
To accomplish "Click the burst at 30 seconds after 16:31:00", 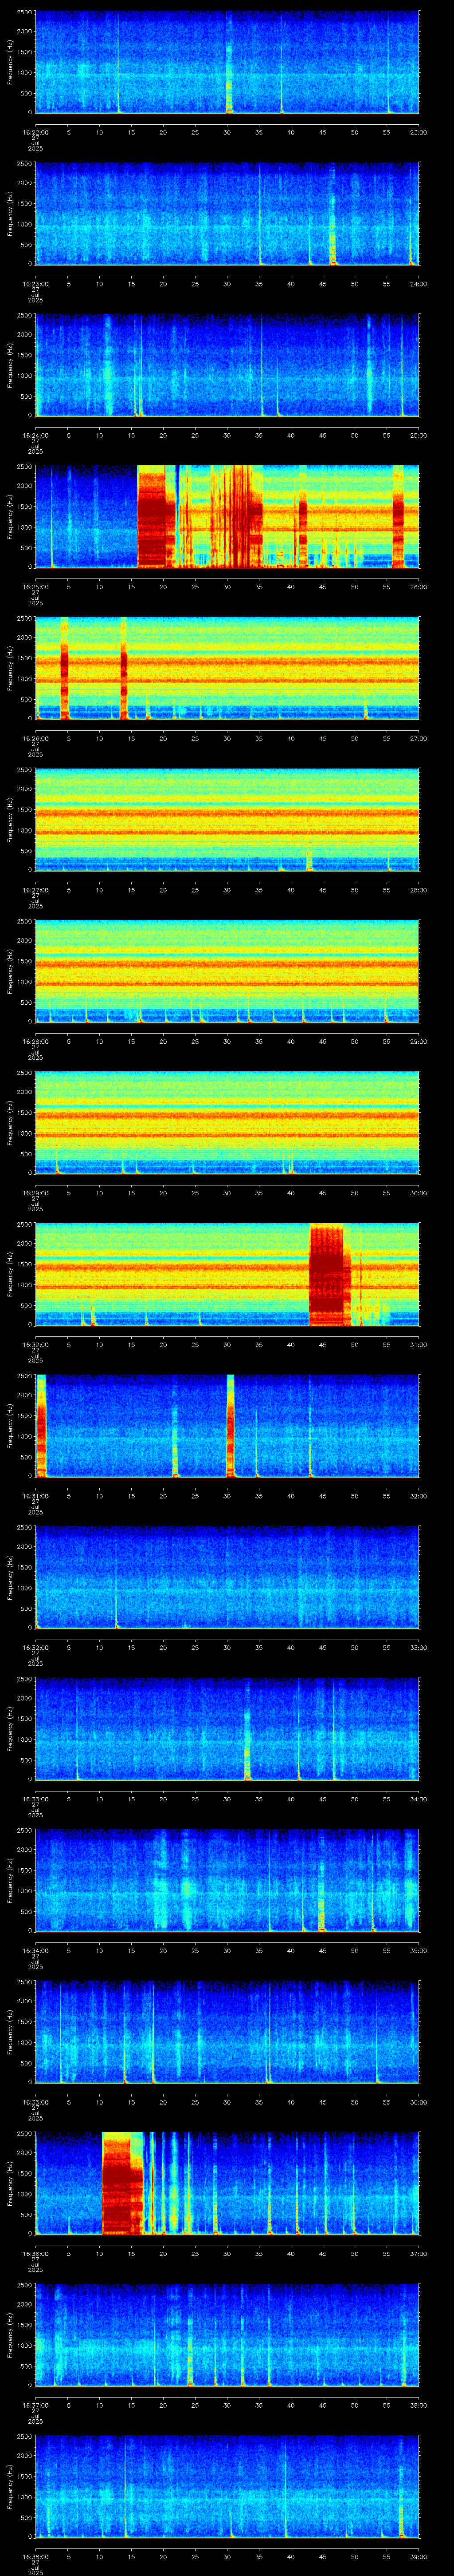I will pos(231,1426).
